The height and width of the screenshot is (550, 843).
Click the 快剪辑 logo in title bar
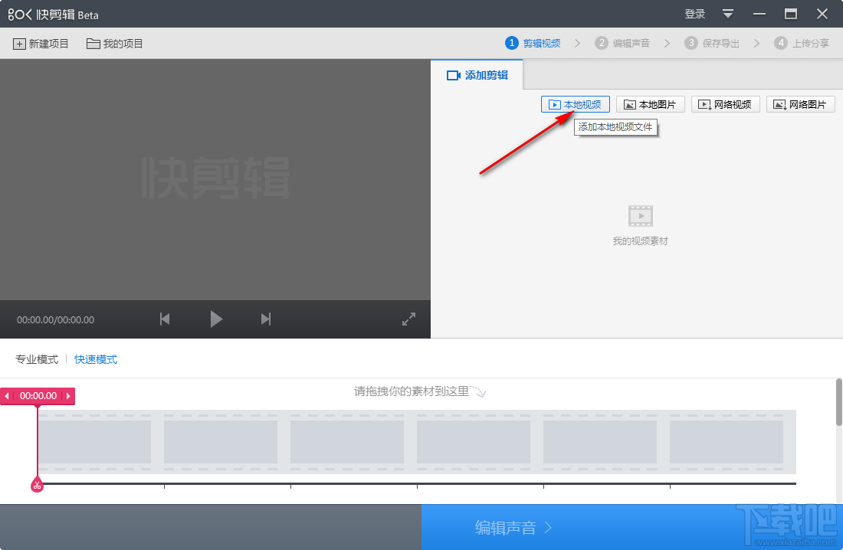point(53,15)
